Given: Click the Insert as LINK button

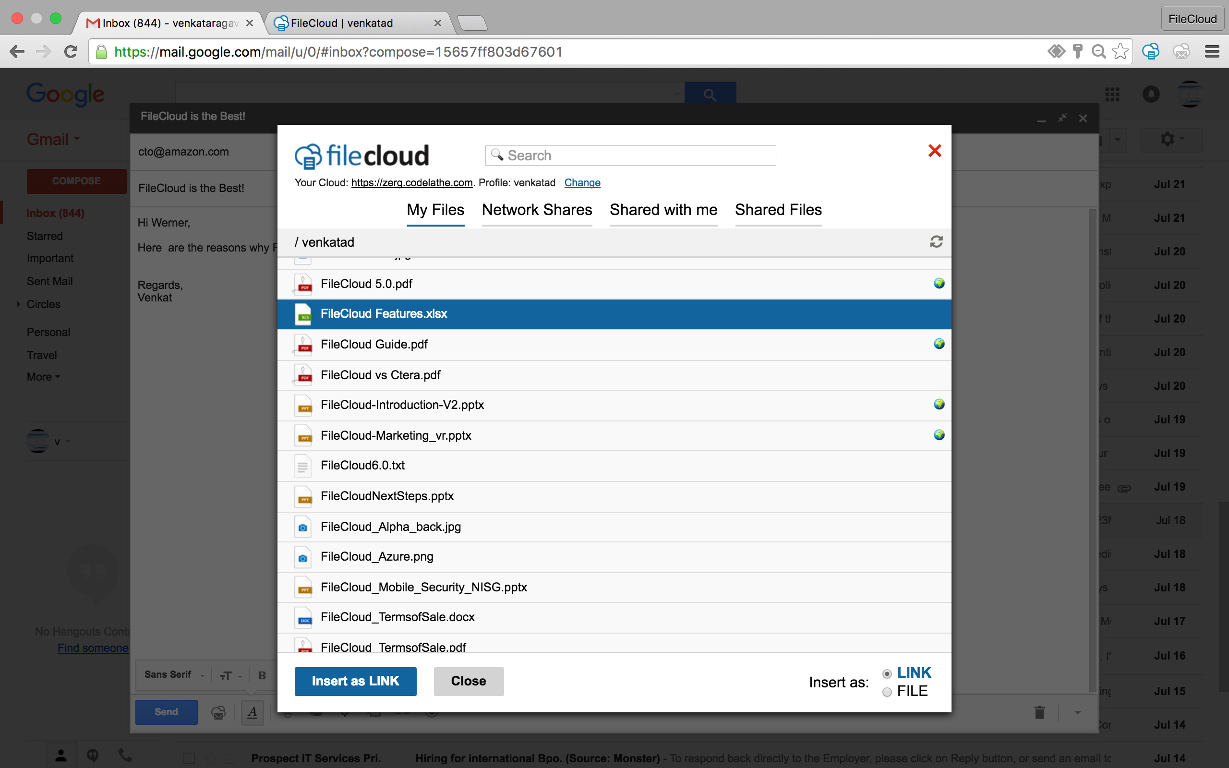Looking at the screenshot, I should tap(355, 681).
